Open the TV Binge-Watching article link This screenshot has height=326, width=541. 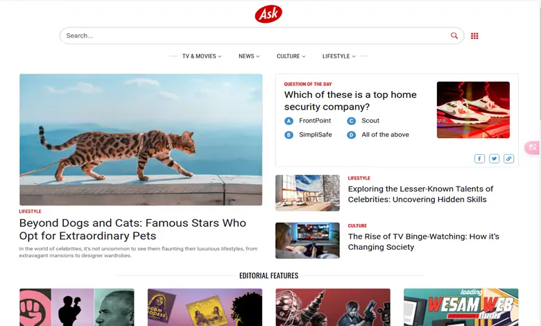click(x=423, y=241)
